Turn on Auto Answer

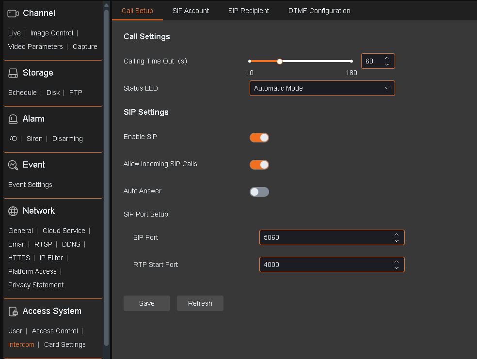[259, 191]
